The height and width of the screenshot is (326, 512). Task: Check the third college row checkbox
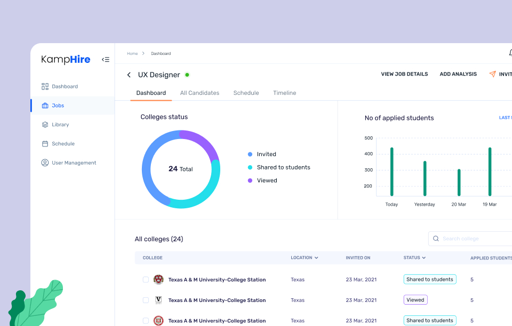tap(146, 321)
